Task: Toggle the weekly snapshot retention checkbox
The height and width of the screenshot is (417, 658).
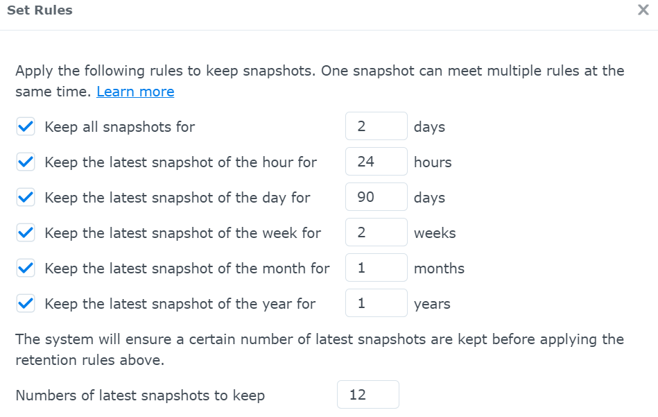Action: pos(26,233)
